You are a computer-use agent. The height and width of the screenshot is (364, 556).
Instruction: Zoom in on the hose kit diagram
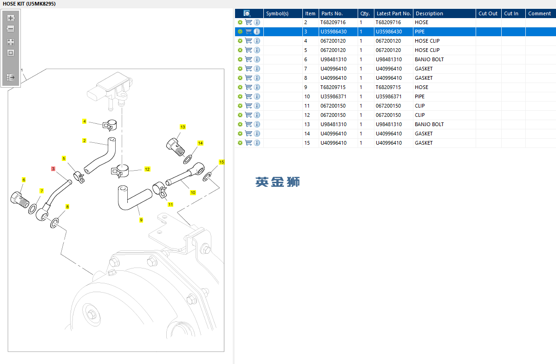(x=11, y=18)
